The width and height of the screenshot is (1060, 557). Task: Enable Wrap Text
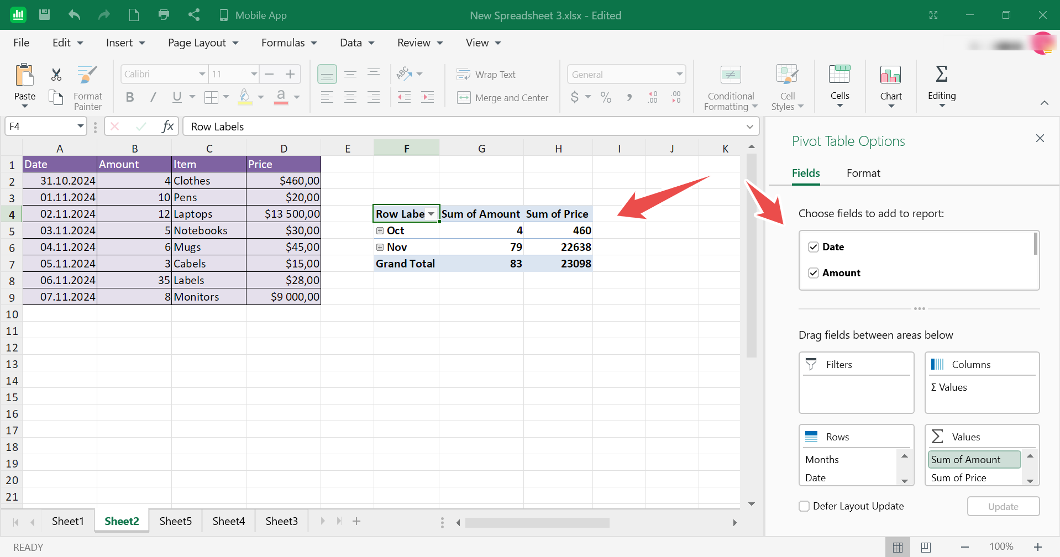coord(486,75)
